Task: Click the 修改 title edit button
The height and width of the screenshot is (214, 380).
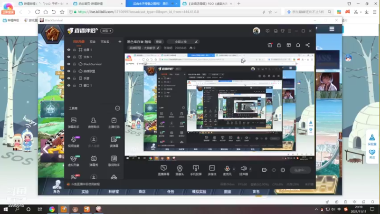Action: [159, 42]
